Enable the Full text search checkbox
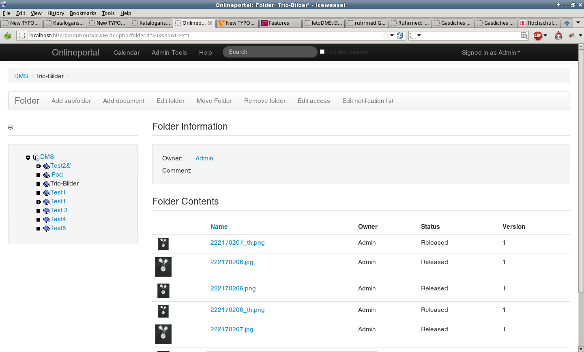Viewport: 584px width, 352px height. tap(322, 52)
